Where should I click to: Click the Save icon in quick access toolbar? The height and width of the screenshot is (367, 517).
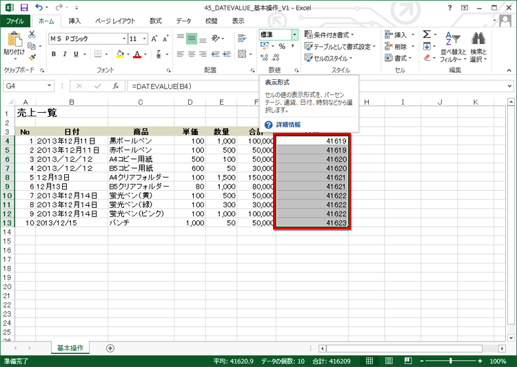pos(24,8)
